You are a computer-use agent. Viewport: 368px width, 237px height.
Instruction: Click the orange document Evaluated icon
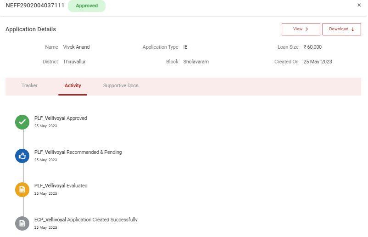tap(22, 189)
